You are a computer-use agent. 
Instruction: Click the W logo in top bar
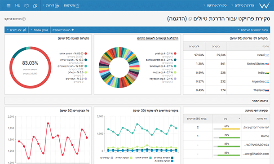pyautogui.click(x=264, y=5)
